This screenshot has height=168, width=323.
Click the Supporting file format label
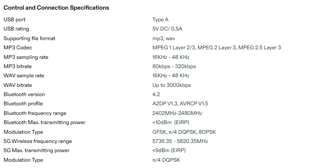[29, 38]
